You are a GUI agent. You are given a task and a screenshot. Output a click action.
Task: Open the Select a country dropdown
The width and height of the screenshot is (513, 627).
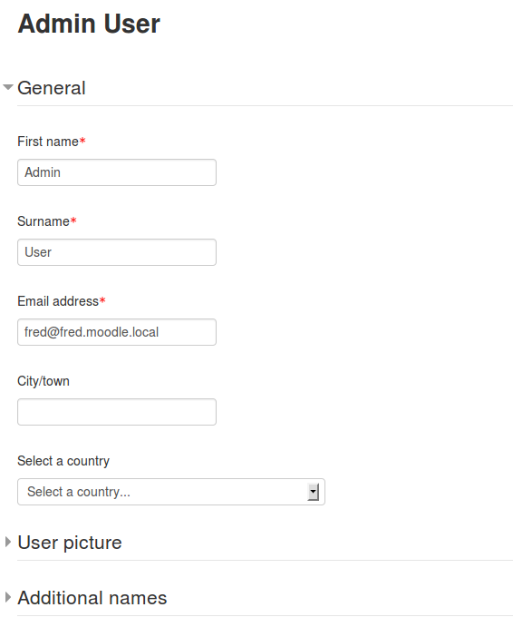[171, 492]
